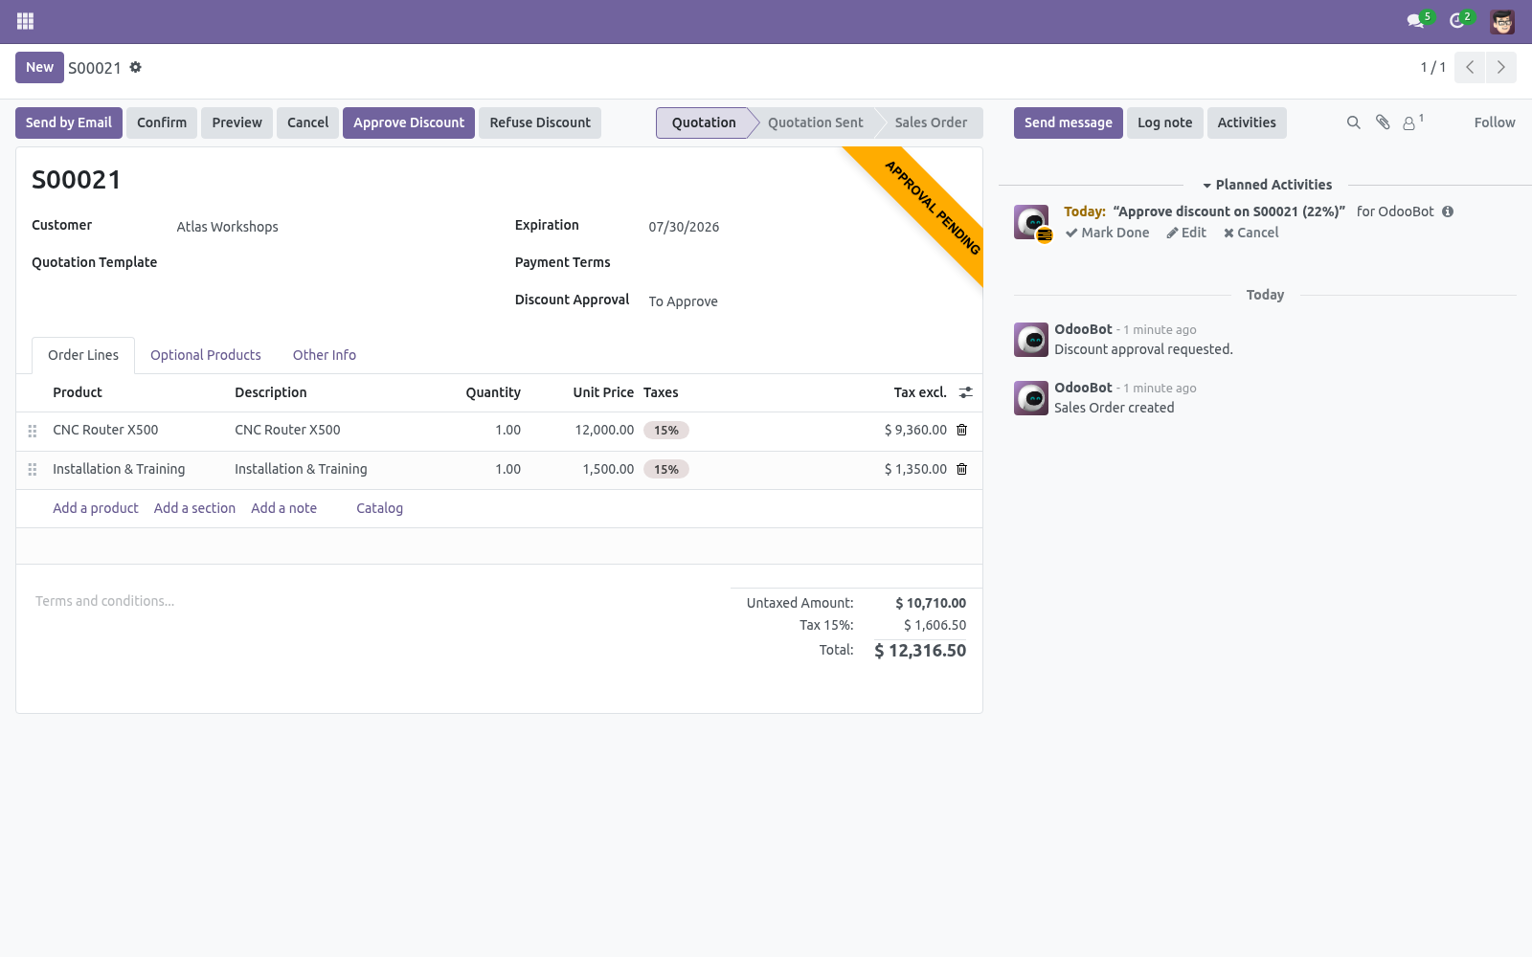Show the followers list icon
Image resolution: width=1532 pixels, height=957 pixels.
1412,122
